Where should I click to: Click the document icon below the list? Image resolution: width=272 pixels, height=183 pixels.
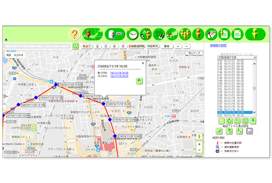(222, 121)
